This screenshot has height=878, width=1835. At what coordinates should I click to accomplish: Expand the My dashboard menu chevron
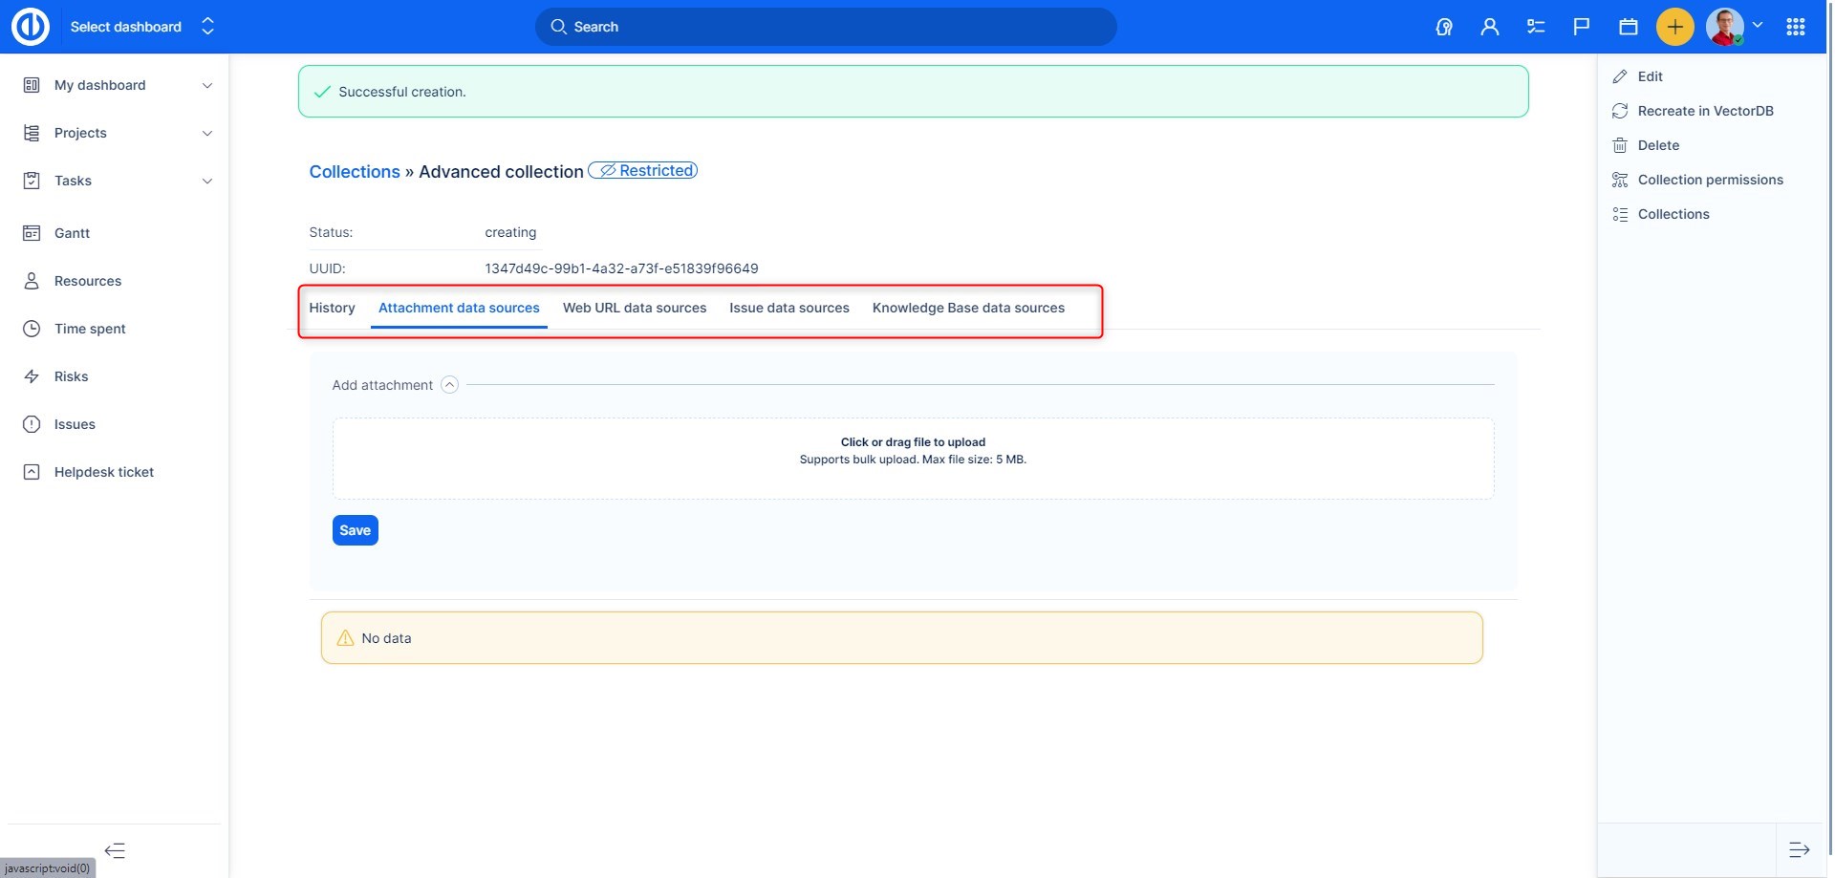point(207,86)
